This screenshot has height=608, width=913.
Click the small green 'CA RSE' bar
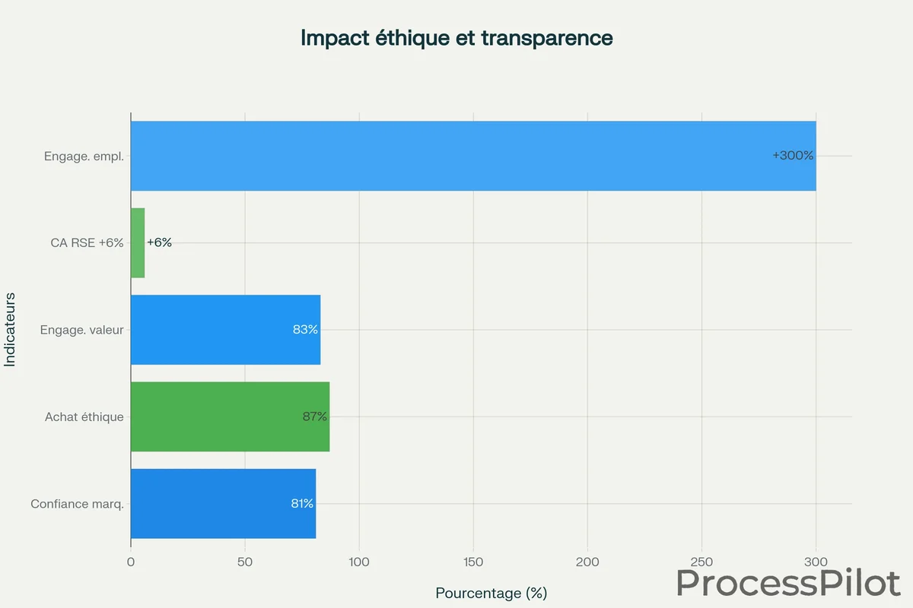coord(138,243)
